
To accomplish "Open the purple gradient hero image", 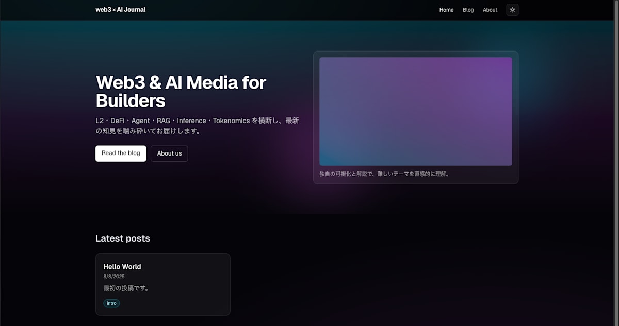I will pos(416,111).
